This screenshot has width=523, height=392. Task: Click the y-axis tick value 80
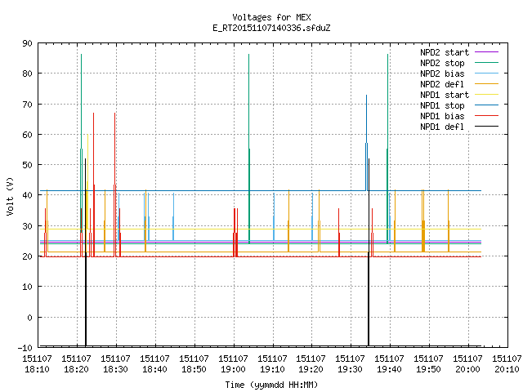(27, 73)
